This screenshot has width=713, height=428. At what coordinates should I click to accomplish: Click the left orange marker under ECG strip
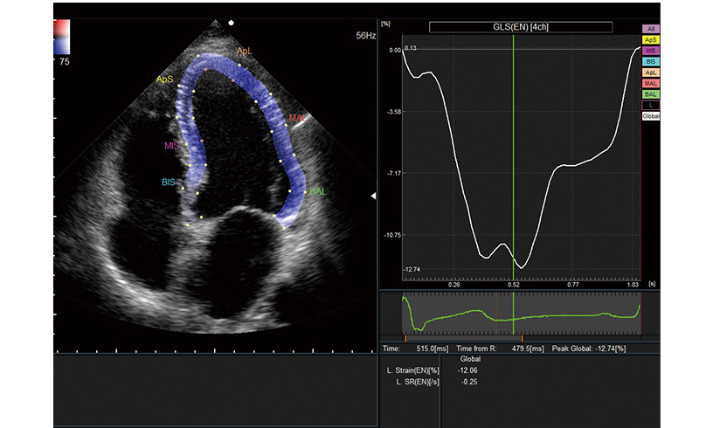click(x=405, y=336)
